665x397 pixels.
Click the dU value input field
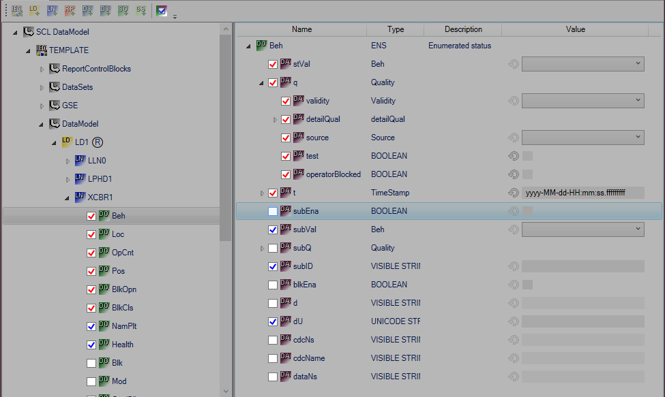tap(582, 321)
